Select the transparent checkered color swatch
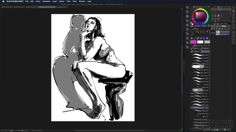 pyautogui.click(x=207, y=42)
